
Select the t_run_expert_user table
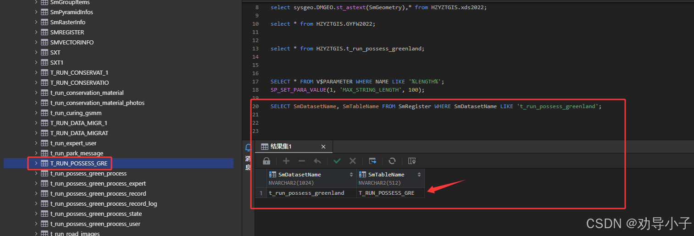(x=73, y=143)
